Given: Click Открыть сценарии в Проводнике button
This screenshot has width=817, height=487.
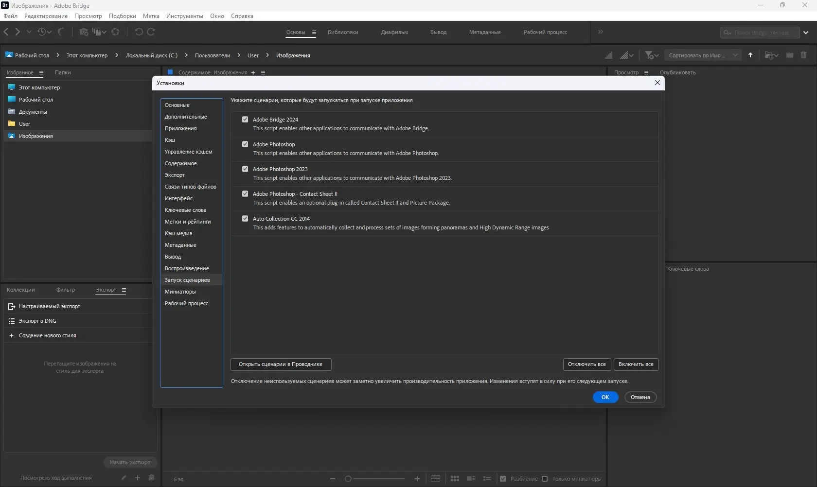Looking at the screenshot, I should point(281,365).
